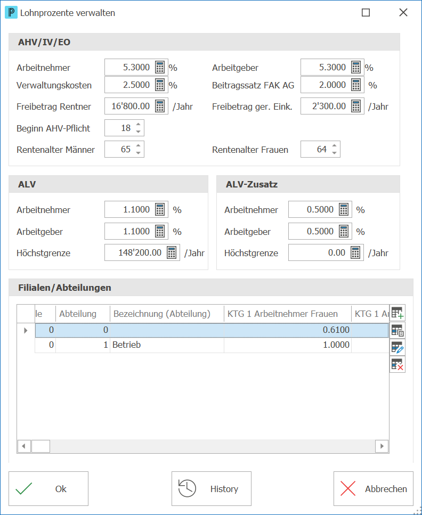Image resolution: width=422 pixels, height=515 pixels.
Task: Open calculator for ALV Arbeitgeber
Action: [x=160, y=231]
